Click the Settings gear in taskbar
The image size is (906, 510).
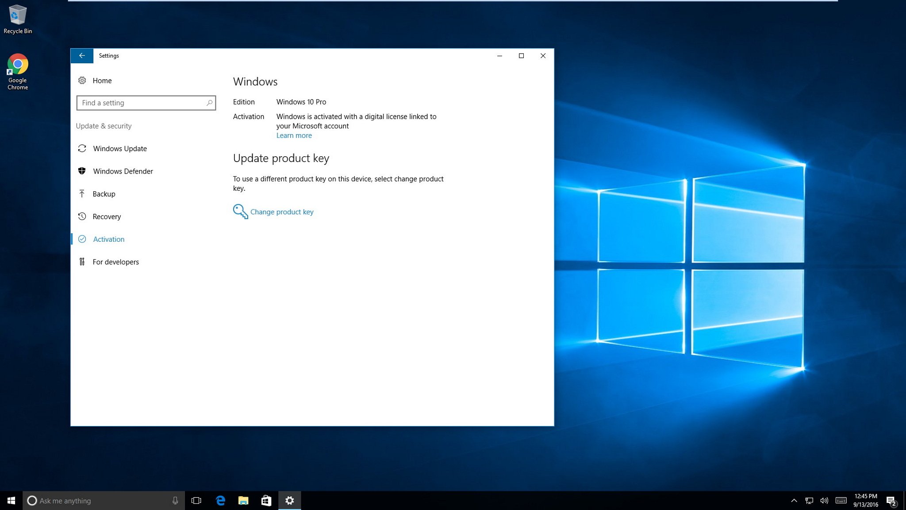[289, 500]
